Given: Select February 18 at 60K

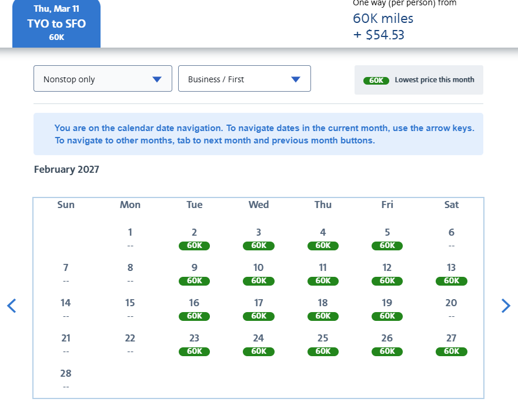Looking at the screenshot, I should pyautogui.click(x=323, y=310).
